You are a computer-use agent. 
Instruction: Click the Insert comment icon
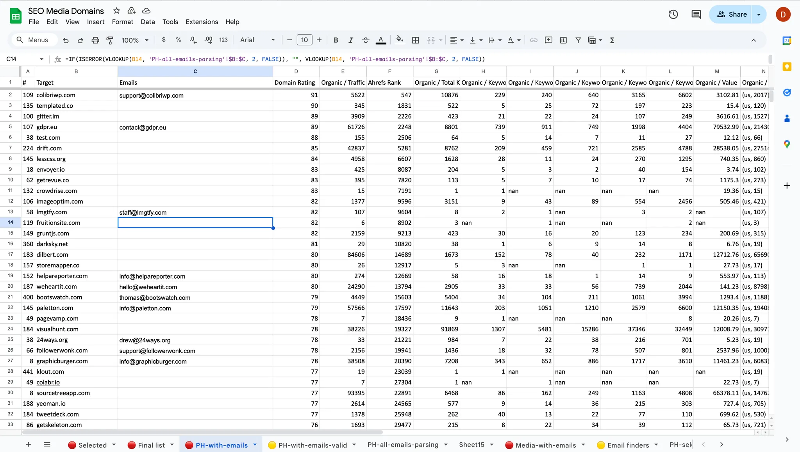click(x=548, y=40)
